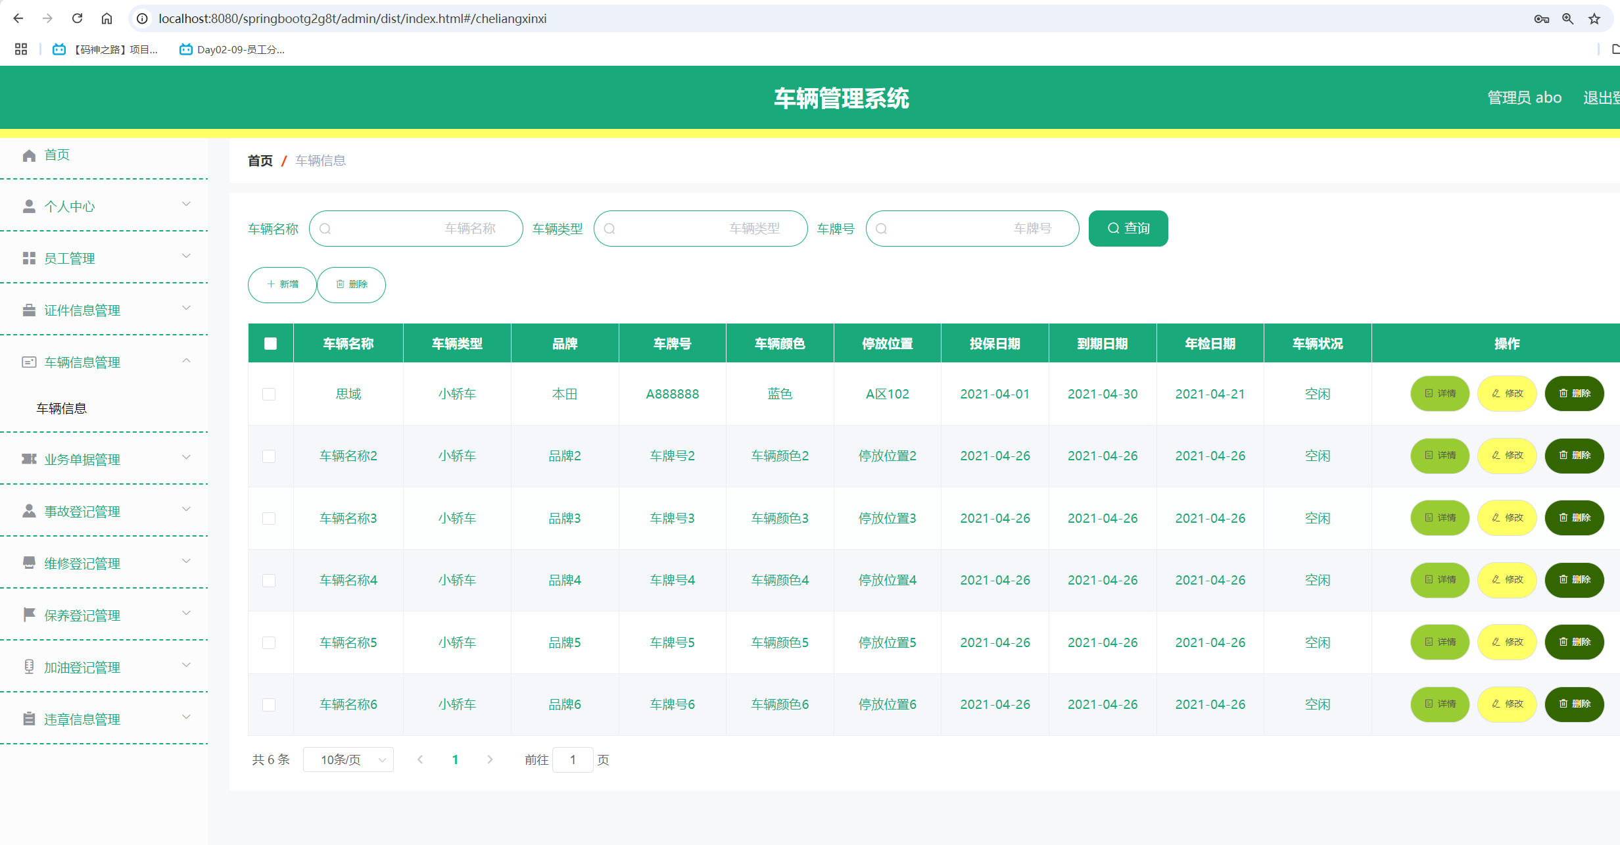The height and width of the screenshot is (845, 1620).
Task: Click the 维修登记管理 wrench icon
Action: pos(28,563)
